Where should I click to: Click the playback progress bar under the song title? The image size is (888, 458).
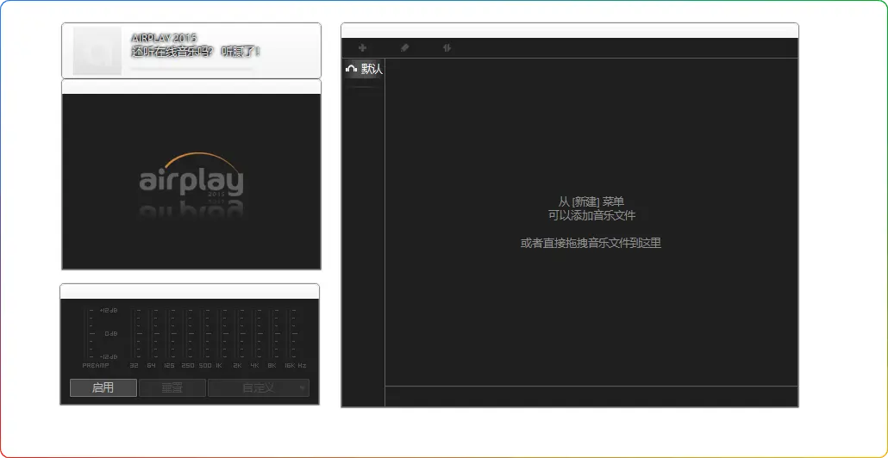(192, 65)
